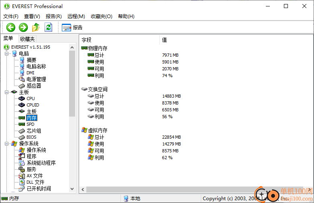Image resolution: width=314 pixels, height=203 pixels.
Task: Click the 8575 MB value
Action: (170, 151)
